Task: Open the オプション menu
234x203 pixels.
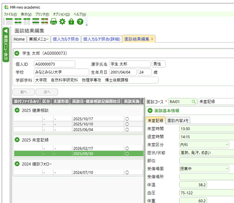Action: tap(61, 14)
